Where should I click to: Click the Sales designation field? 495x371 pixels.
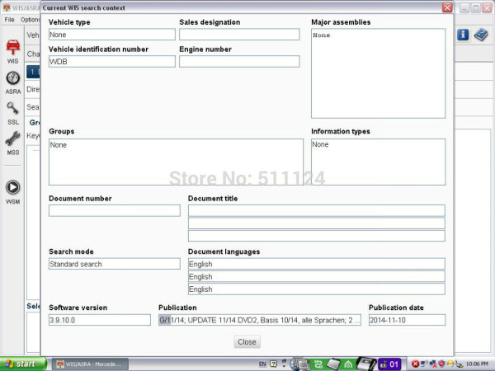239,35
